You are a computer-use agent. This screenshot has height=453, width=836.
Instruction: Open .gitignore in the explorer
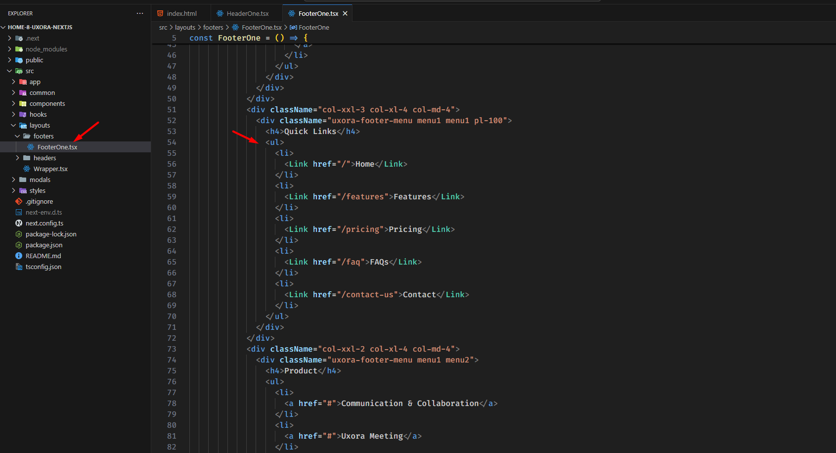pyautogui.click(x=40, y=201)
